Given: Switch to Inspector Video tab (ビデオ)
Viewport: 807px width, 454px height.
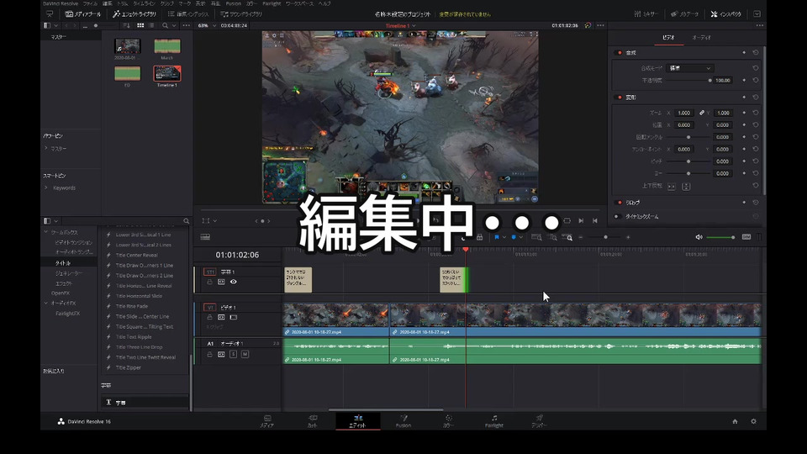Looking at the screenshot, I should click(668, 38).
